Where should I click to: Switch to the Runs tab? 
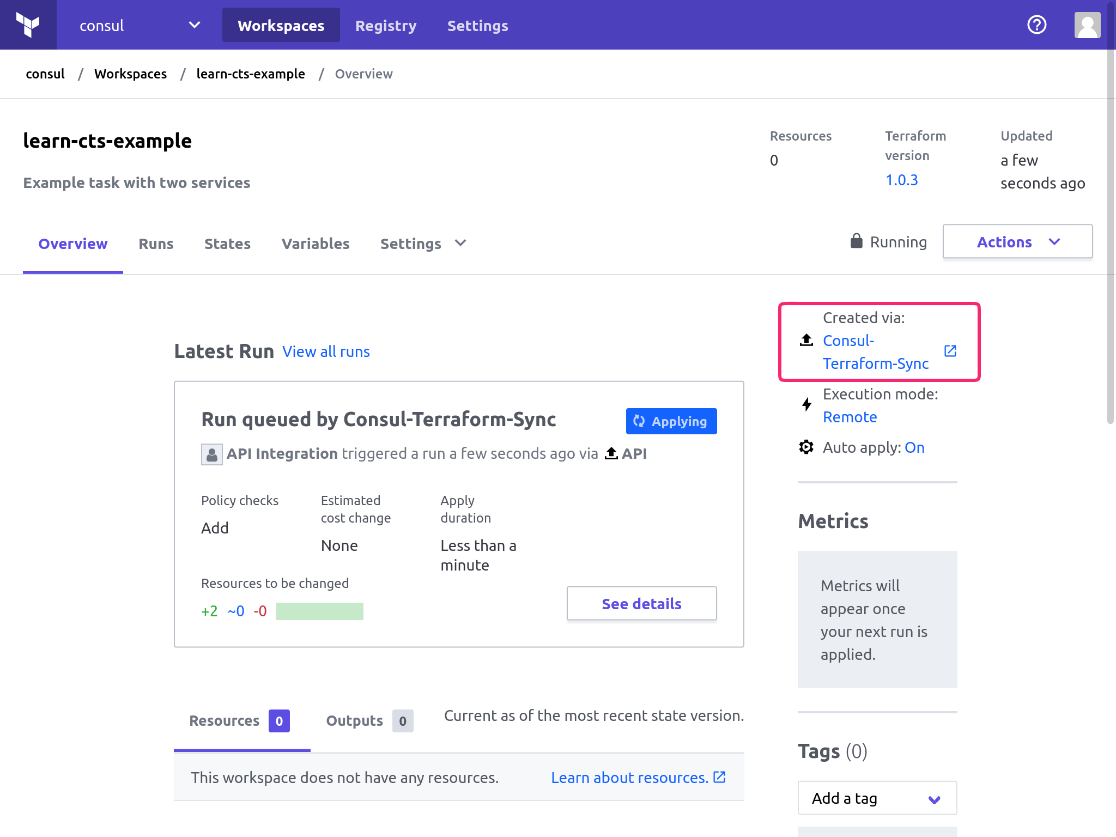click(156, 244)
